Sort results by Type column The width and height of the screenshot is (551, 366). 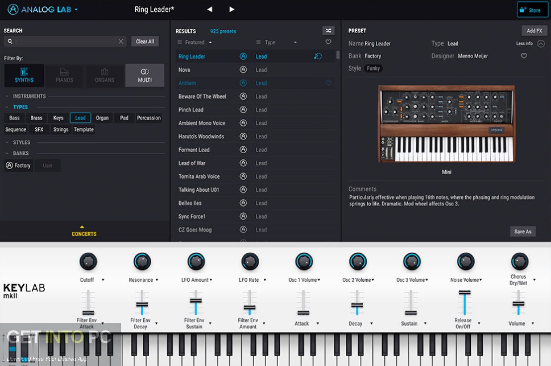(270, 42)
